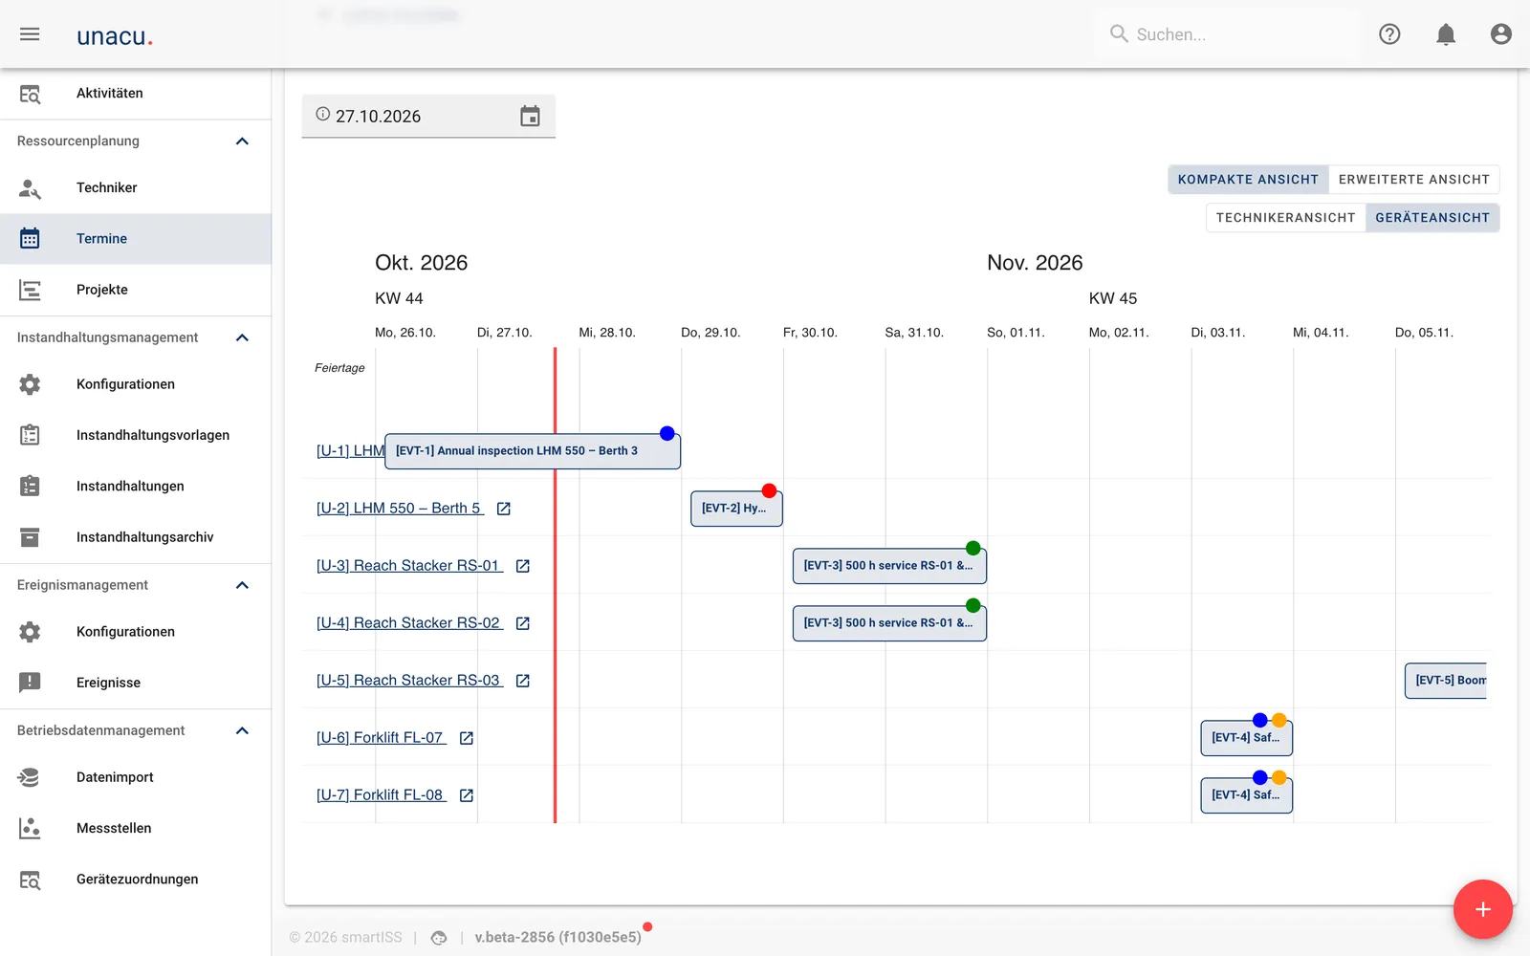Screen dimensions: 1530x956
Task: Open external link for Reach Stacker RS-03
Action: pyautogui.click(x=523, y=681)
